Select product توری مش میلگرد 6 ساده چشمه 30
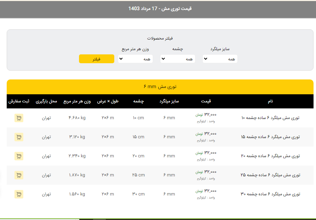The height and width of the screenshot is (220, 316). (270, 194)
